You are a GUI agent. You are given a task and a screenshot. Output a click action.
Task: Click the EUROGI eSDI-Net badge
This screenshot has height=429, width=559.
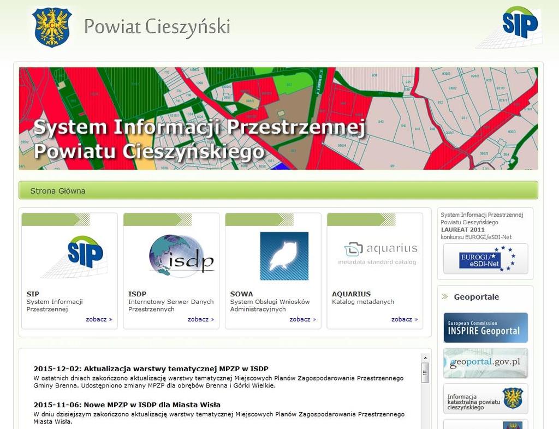point(485,259)
